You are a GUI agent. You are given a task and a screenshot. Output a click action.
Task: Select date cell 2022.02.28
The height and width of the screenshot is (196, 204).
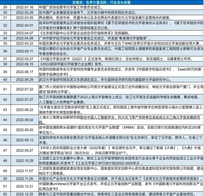pos(25,12)
